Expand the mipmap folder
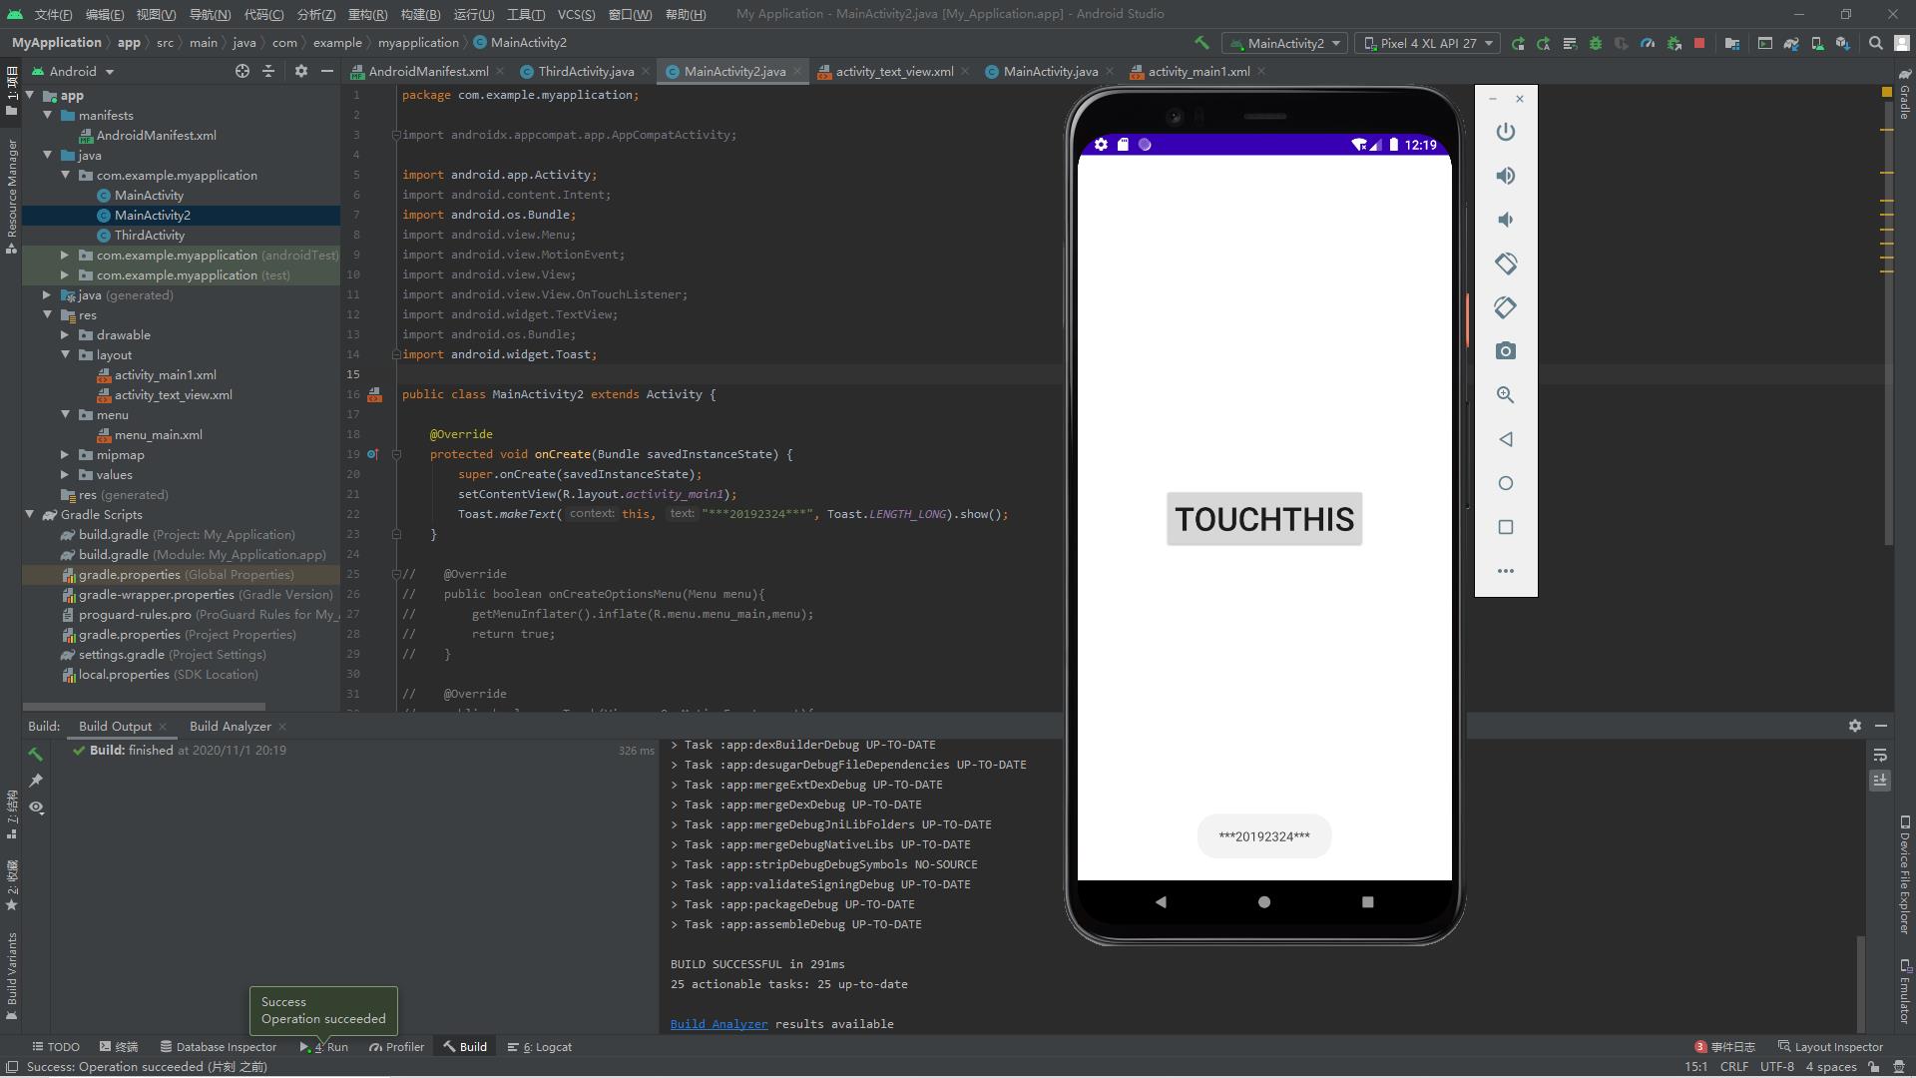 (66, 455)
